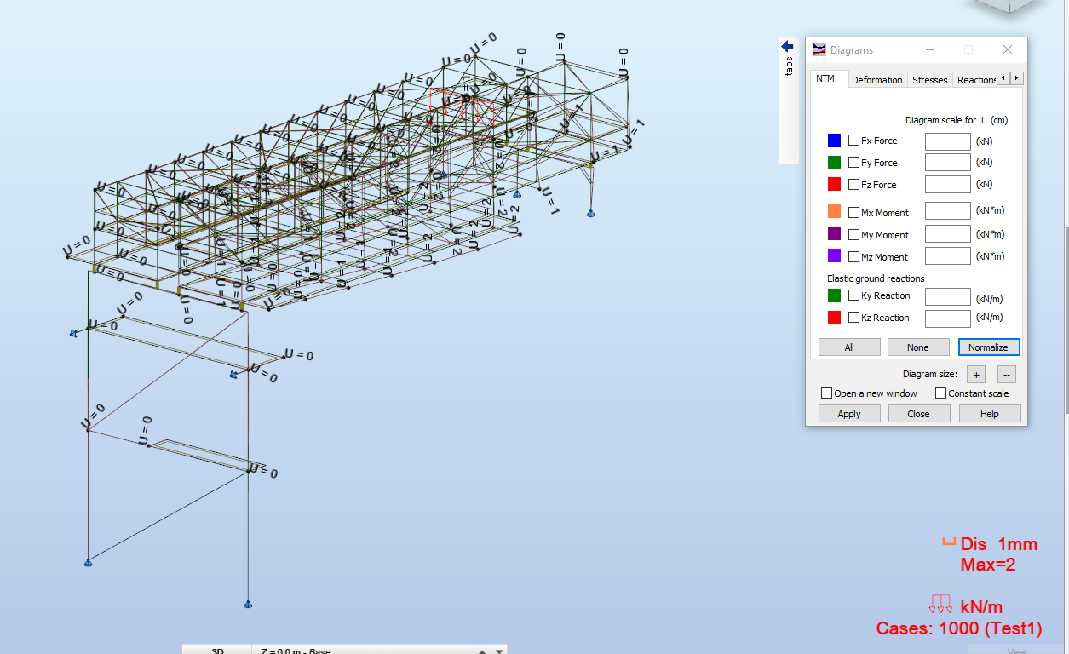Click the Diagrams window title bar icon
1069x654 pixels.
tap(819, 49)
